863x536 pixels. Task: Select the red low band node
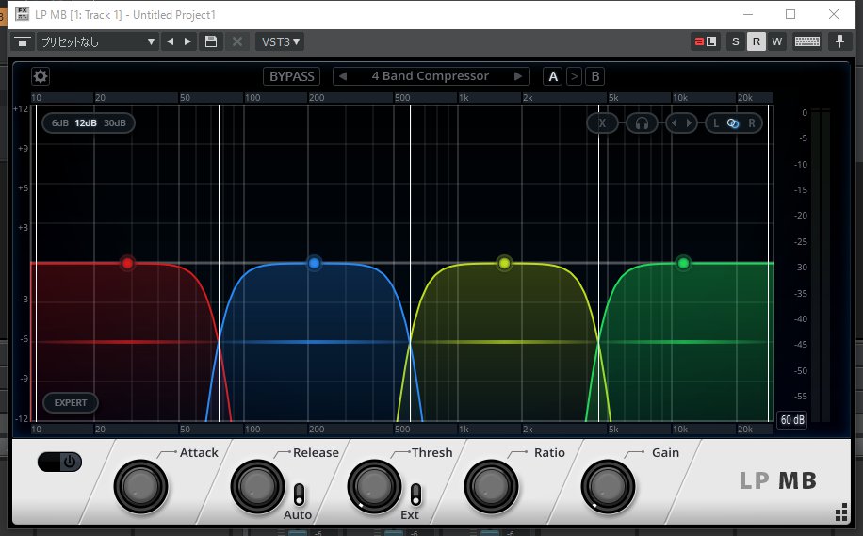(127, 263)
